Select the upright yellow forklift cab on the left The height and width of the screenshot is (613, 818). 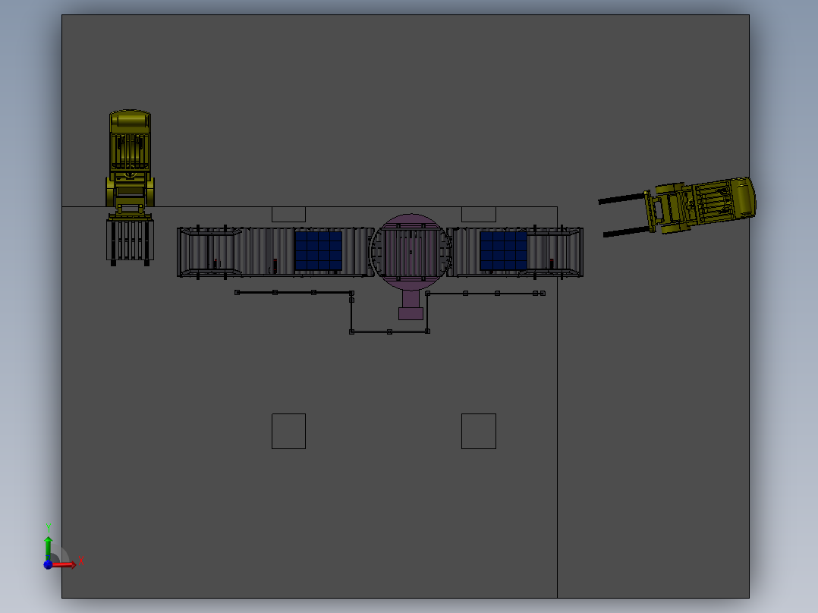pyautogui.click(x=130, y=159)
